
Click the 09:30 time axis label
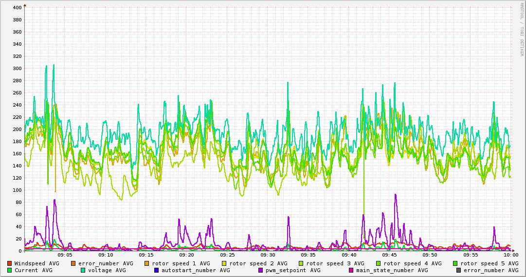[x=268, y=255]
